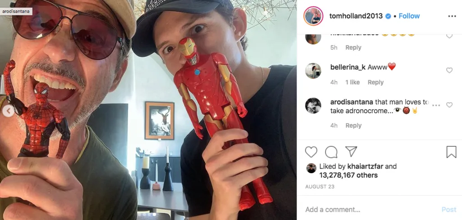This screenshot has height=220, width=462.
Task: Open the comment speech bubble icon
Action: pos(331,152)
